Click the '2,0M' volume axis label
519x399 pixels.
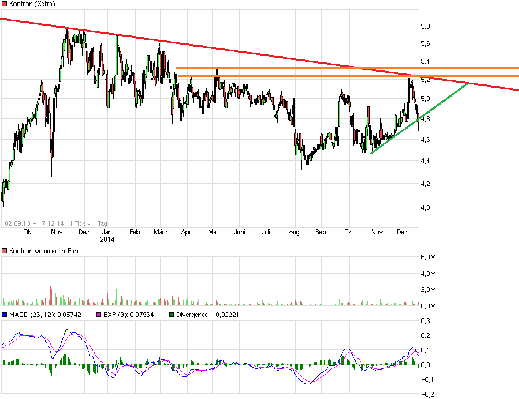click(x=428, y=290)
